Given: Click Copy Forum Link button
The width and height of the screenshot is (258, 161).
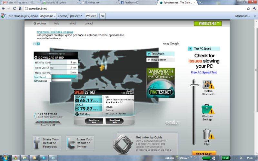Looking at the screenshot, I should click(94, 121).
